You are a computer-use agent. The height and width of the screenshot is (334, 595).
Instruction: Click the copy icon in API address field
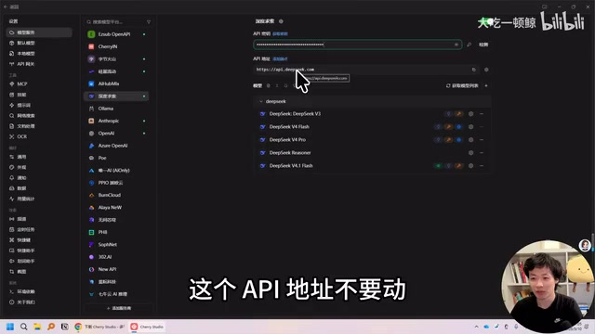[473, 70]
